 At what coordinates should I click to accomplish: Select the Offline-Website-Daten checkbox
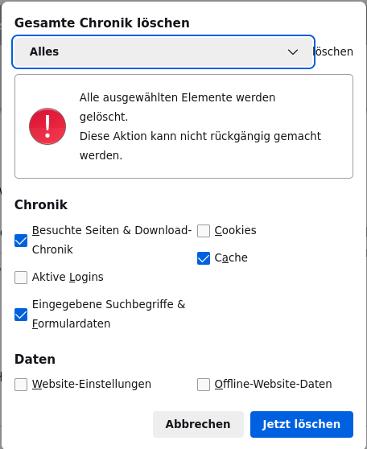[204, 385]
